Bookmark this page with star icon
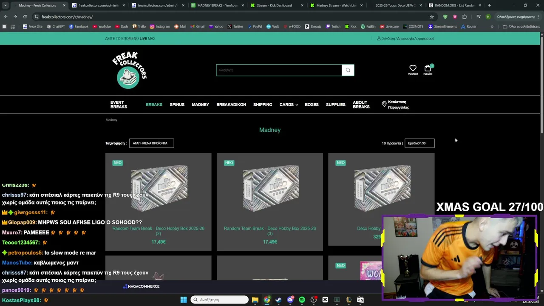Viewport: 544px width, 306px height. click(x=432, y=17)
